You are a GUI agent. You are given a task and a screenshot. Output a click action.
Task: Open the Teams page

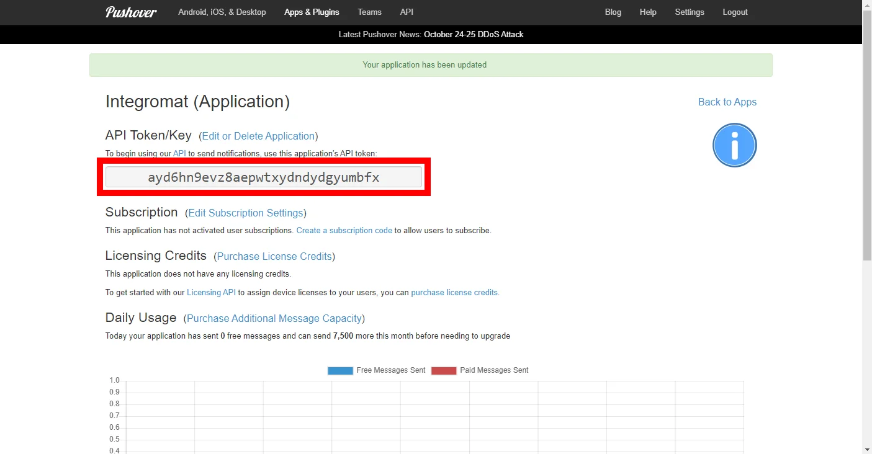(369, 12)
